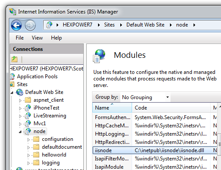This screenshot has height=170, width=221.
Task: Select the HEXPOWER7 server tree root
Action: [47, 69]
